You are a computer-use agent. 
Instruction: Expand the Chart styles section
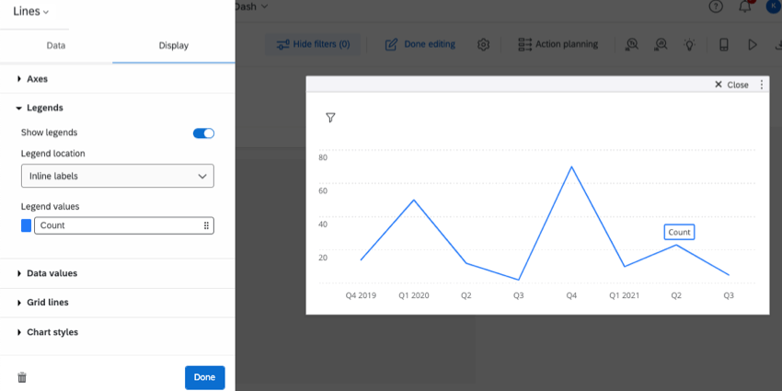coord(52,332)
